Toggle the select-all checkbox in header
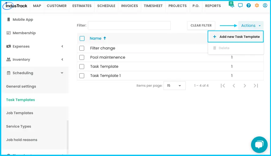 82,38
